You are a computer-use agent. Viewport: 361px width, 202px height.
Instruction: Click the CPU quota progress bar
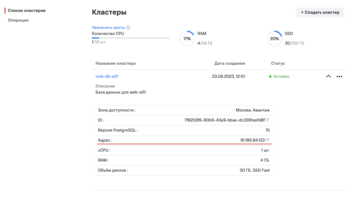pyautogui.click(x=130, y=38)
